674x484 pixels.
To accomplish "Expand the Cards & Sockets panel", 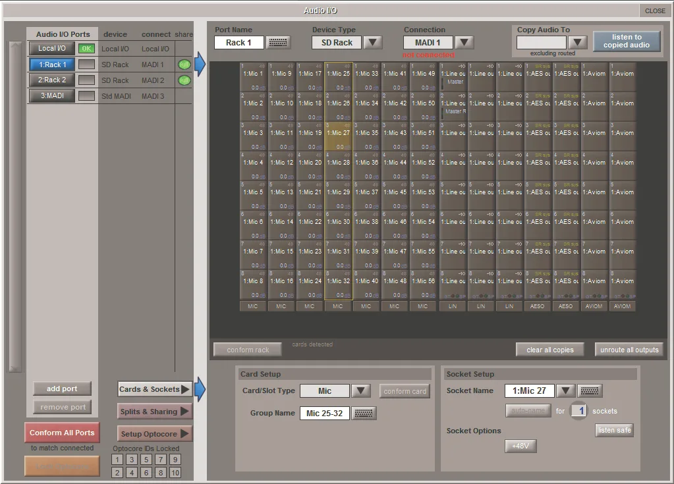I will point(154,389).
